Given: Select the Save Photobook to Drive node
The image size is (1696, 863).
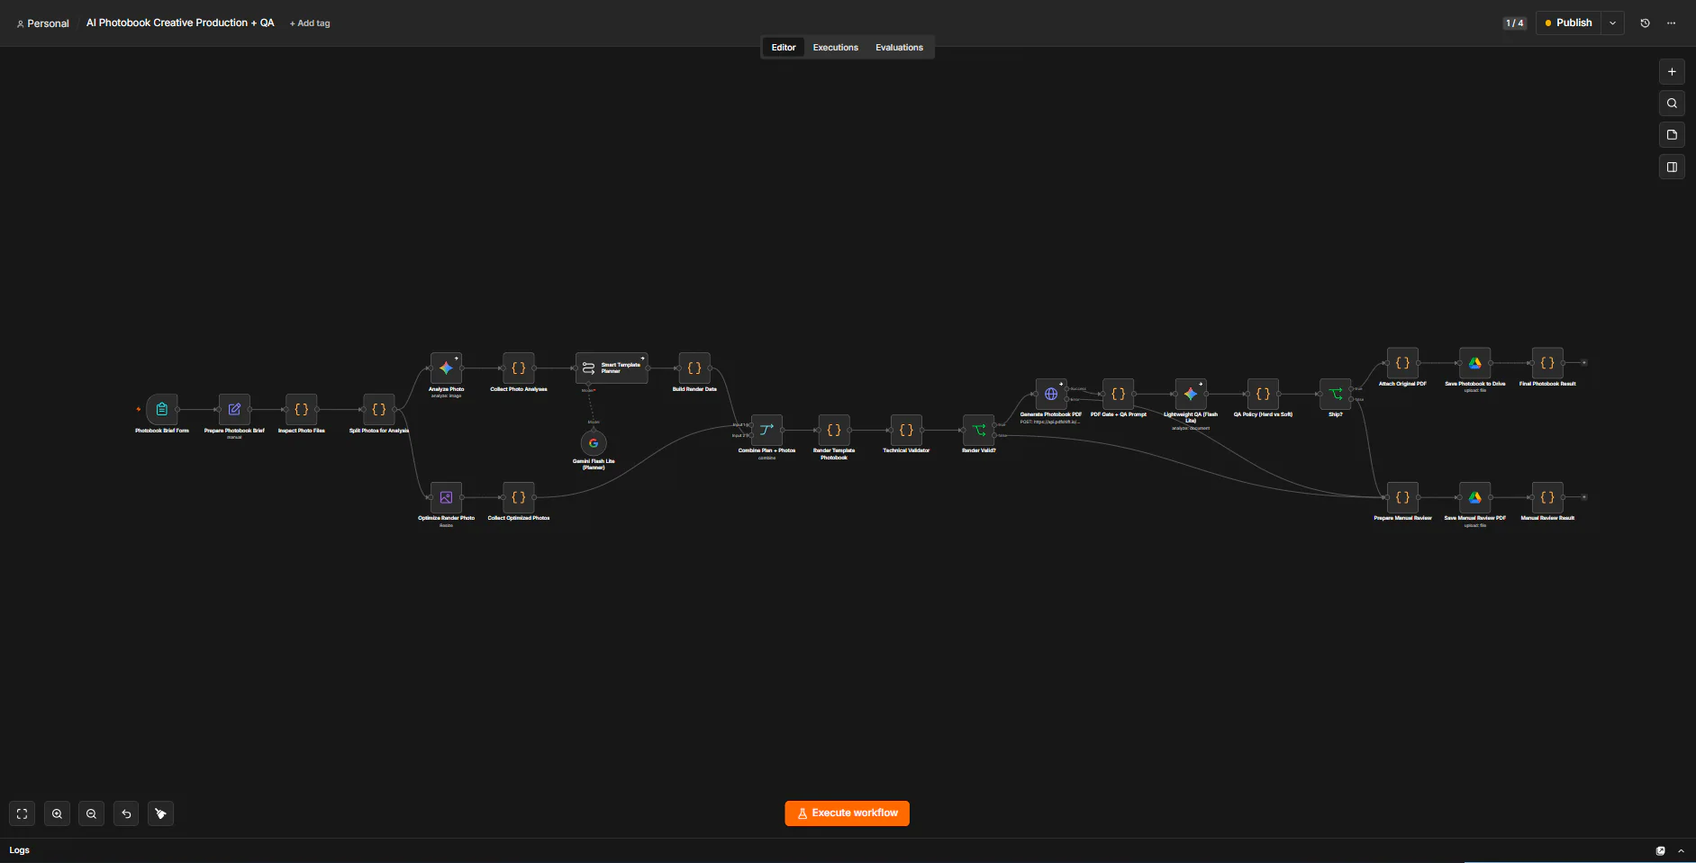Looking at the screenshot, I should pos(1475,363).
